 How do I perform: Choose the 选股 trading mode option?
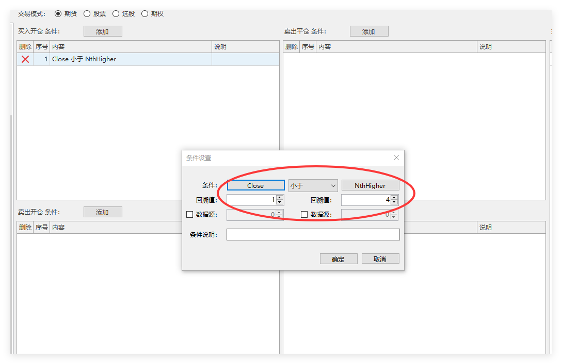tap(116, 14)
